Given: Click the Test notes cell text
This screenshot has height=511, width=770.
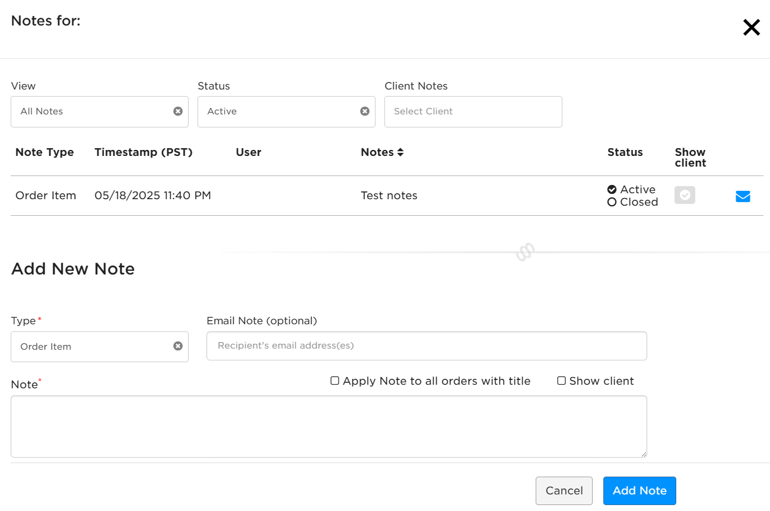Looking at the screenshot, I should [389, 196].
